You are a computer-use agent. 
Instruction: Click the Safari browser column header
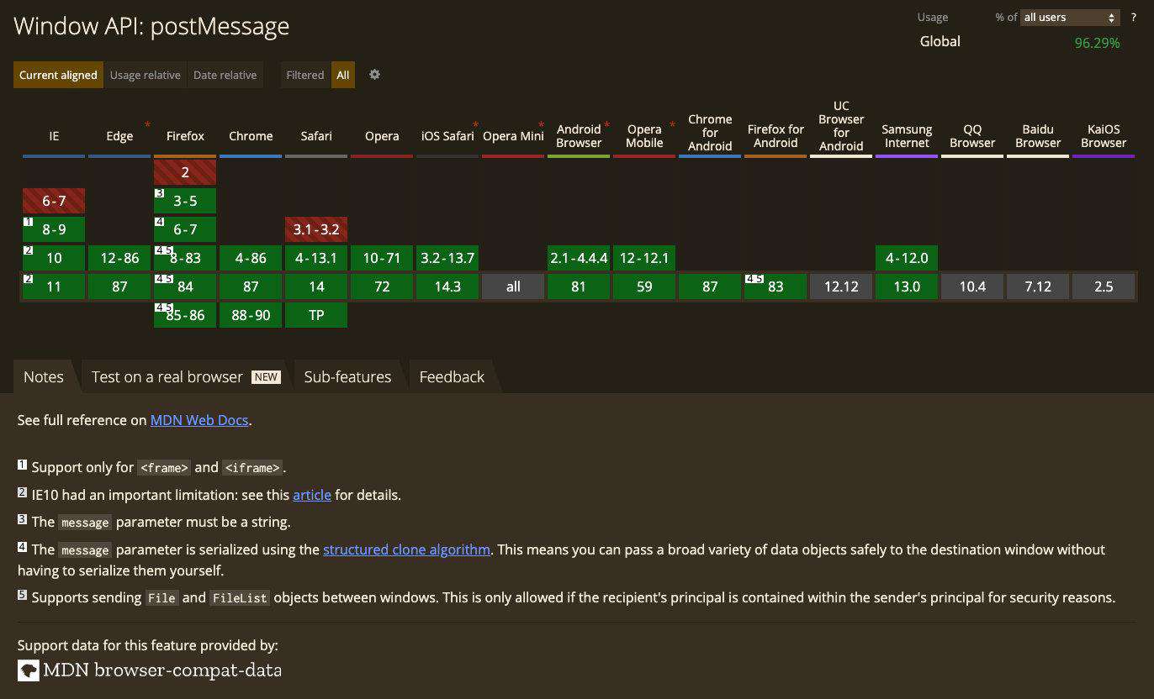point(316,136)
